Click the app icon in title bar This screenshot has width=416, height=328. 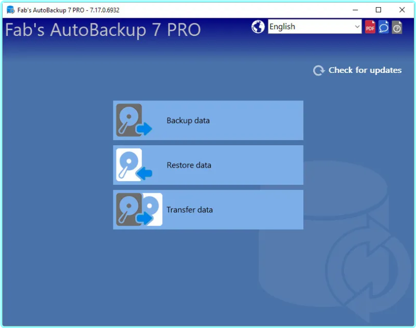pos(10,10)
